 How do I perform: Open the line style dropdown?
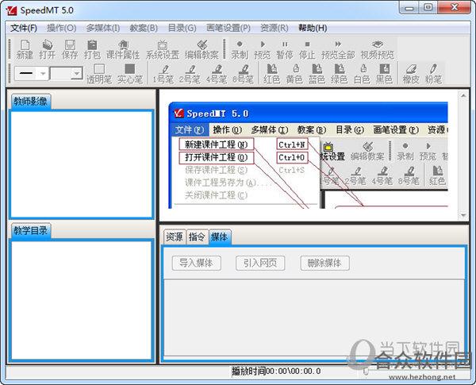43,74
